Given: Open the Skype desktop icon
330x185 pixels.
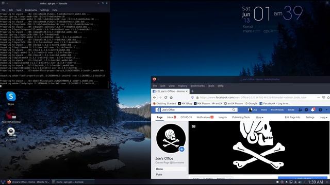Looking at the screenshot, I should (11, 97).
